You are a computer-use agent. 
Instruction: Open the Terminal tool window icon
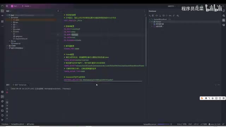(2, 110)
